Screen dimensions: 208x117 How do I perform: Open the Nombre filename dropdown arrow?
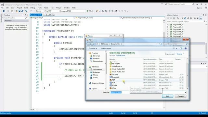(x=185, y=92)
